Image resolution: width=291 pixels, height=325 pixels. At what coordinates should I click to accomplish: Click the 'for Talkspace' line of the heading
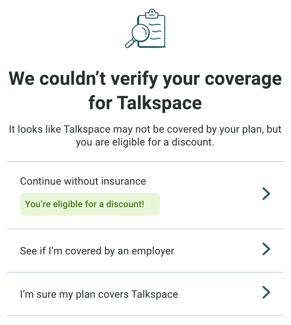(x=145, y=103)
